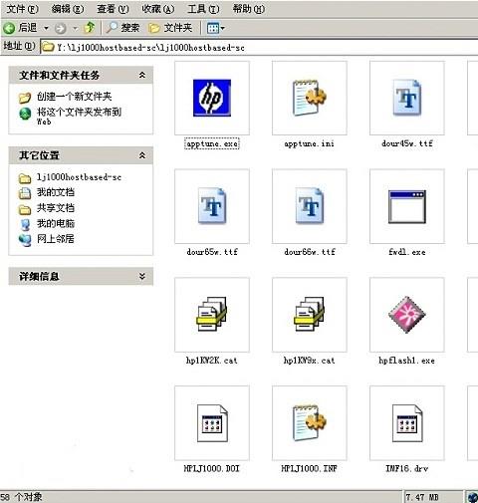Open the Views mode dropdown button
The height and width of the screenshot is (503, 478).
216,28
